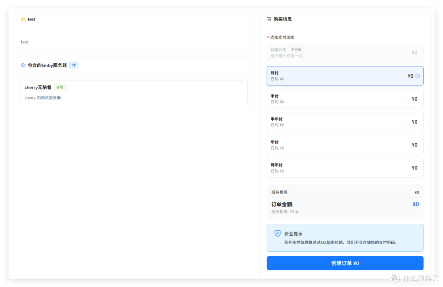Click the cloud icon beside Emby servers heading
Screen dimensions: 443x287
23,65
